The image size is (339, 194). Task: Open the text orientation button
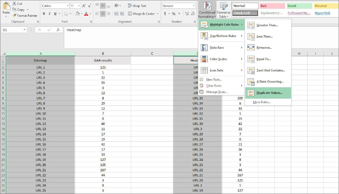pyautogui.click(x=117, y=6)
